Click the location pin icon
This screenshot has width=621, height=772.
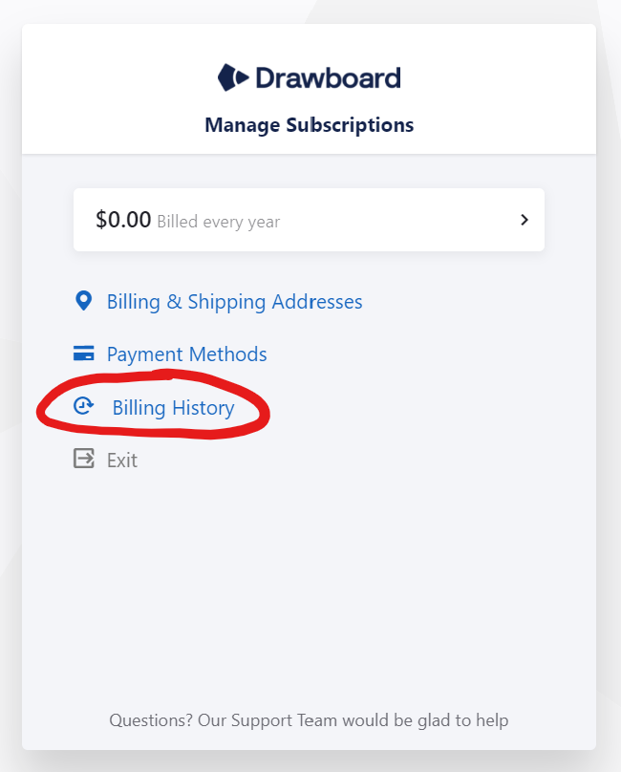tap(83, 301)
